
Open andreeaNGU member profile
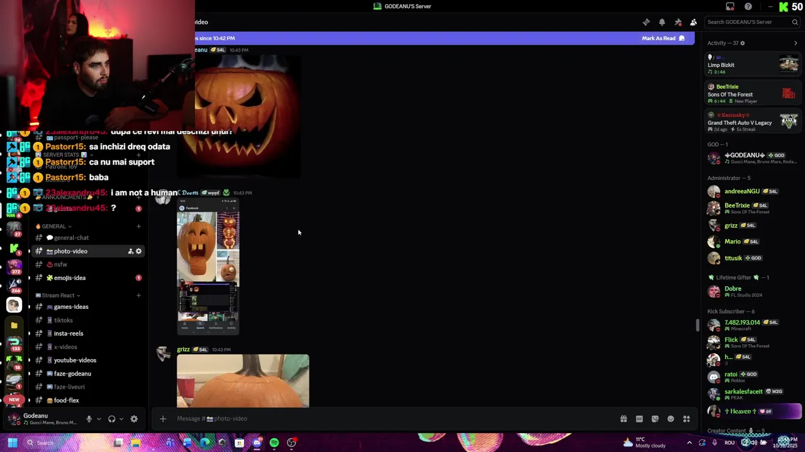(x=752, y=191)
